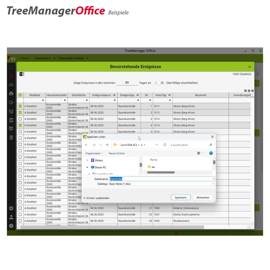This screenshot has height=270, width=270.
Task: Click the search magnifier in save dialog
Action: click(211, 145)
